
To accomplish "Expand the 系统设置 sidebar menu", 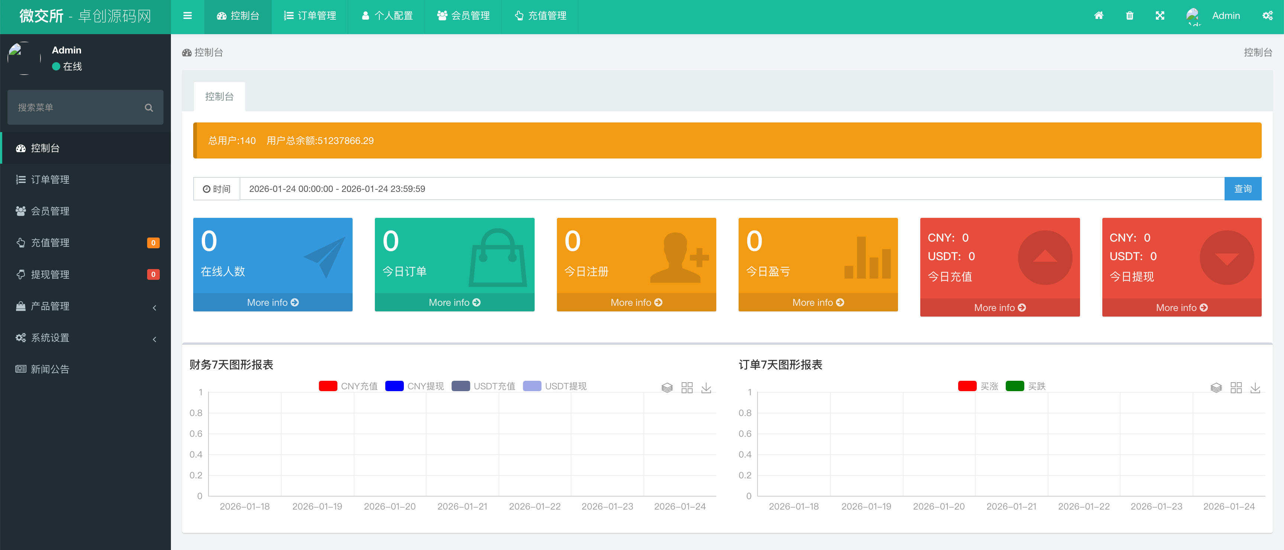I will (x=50, y=337).
